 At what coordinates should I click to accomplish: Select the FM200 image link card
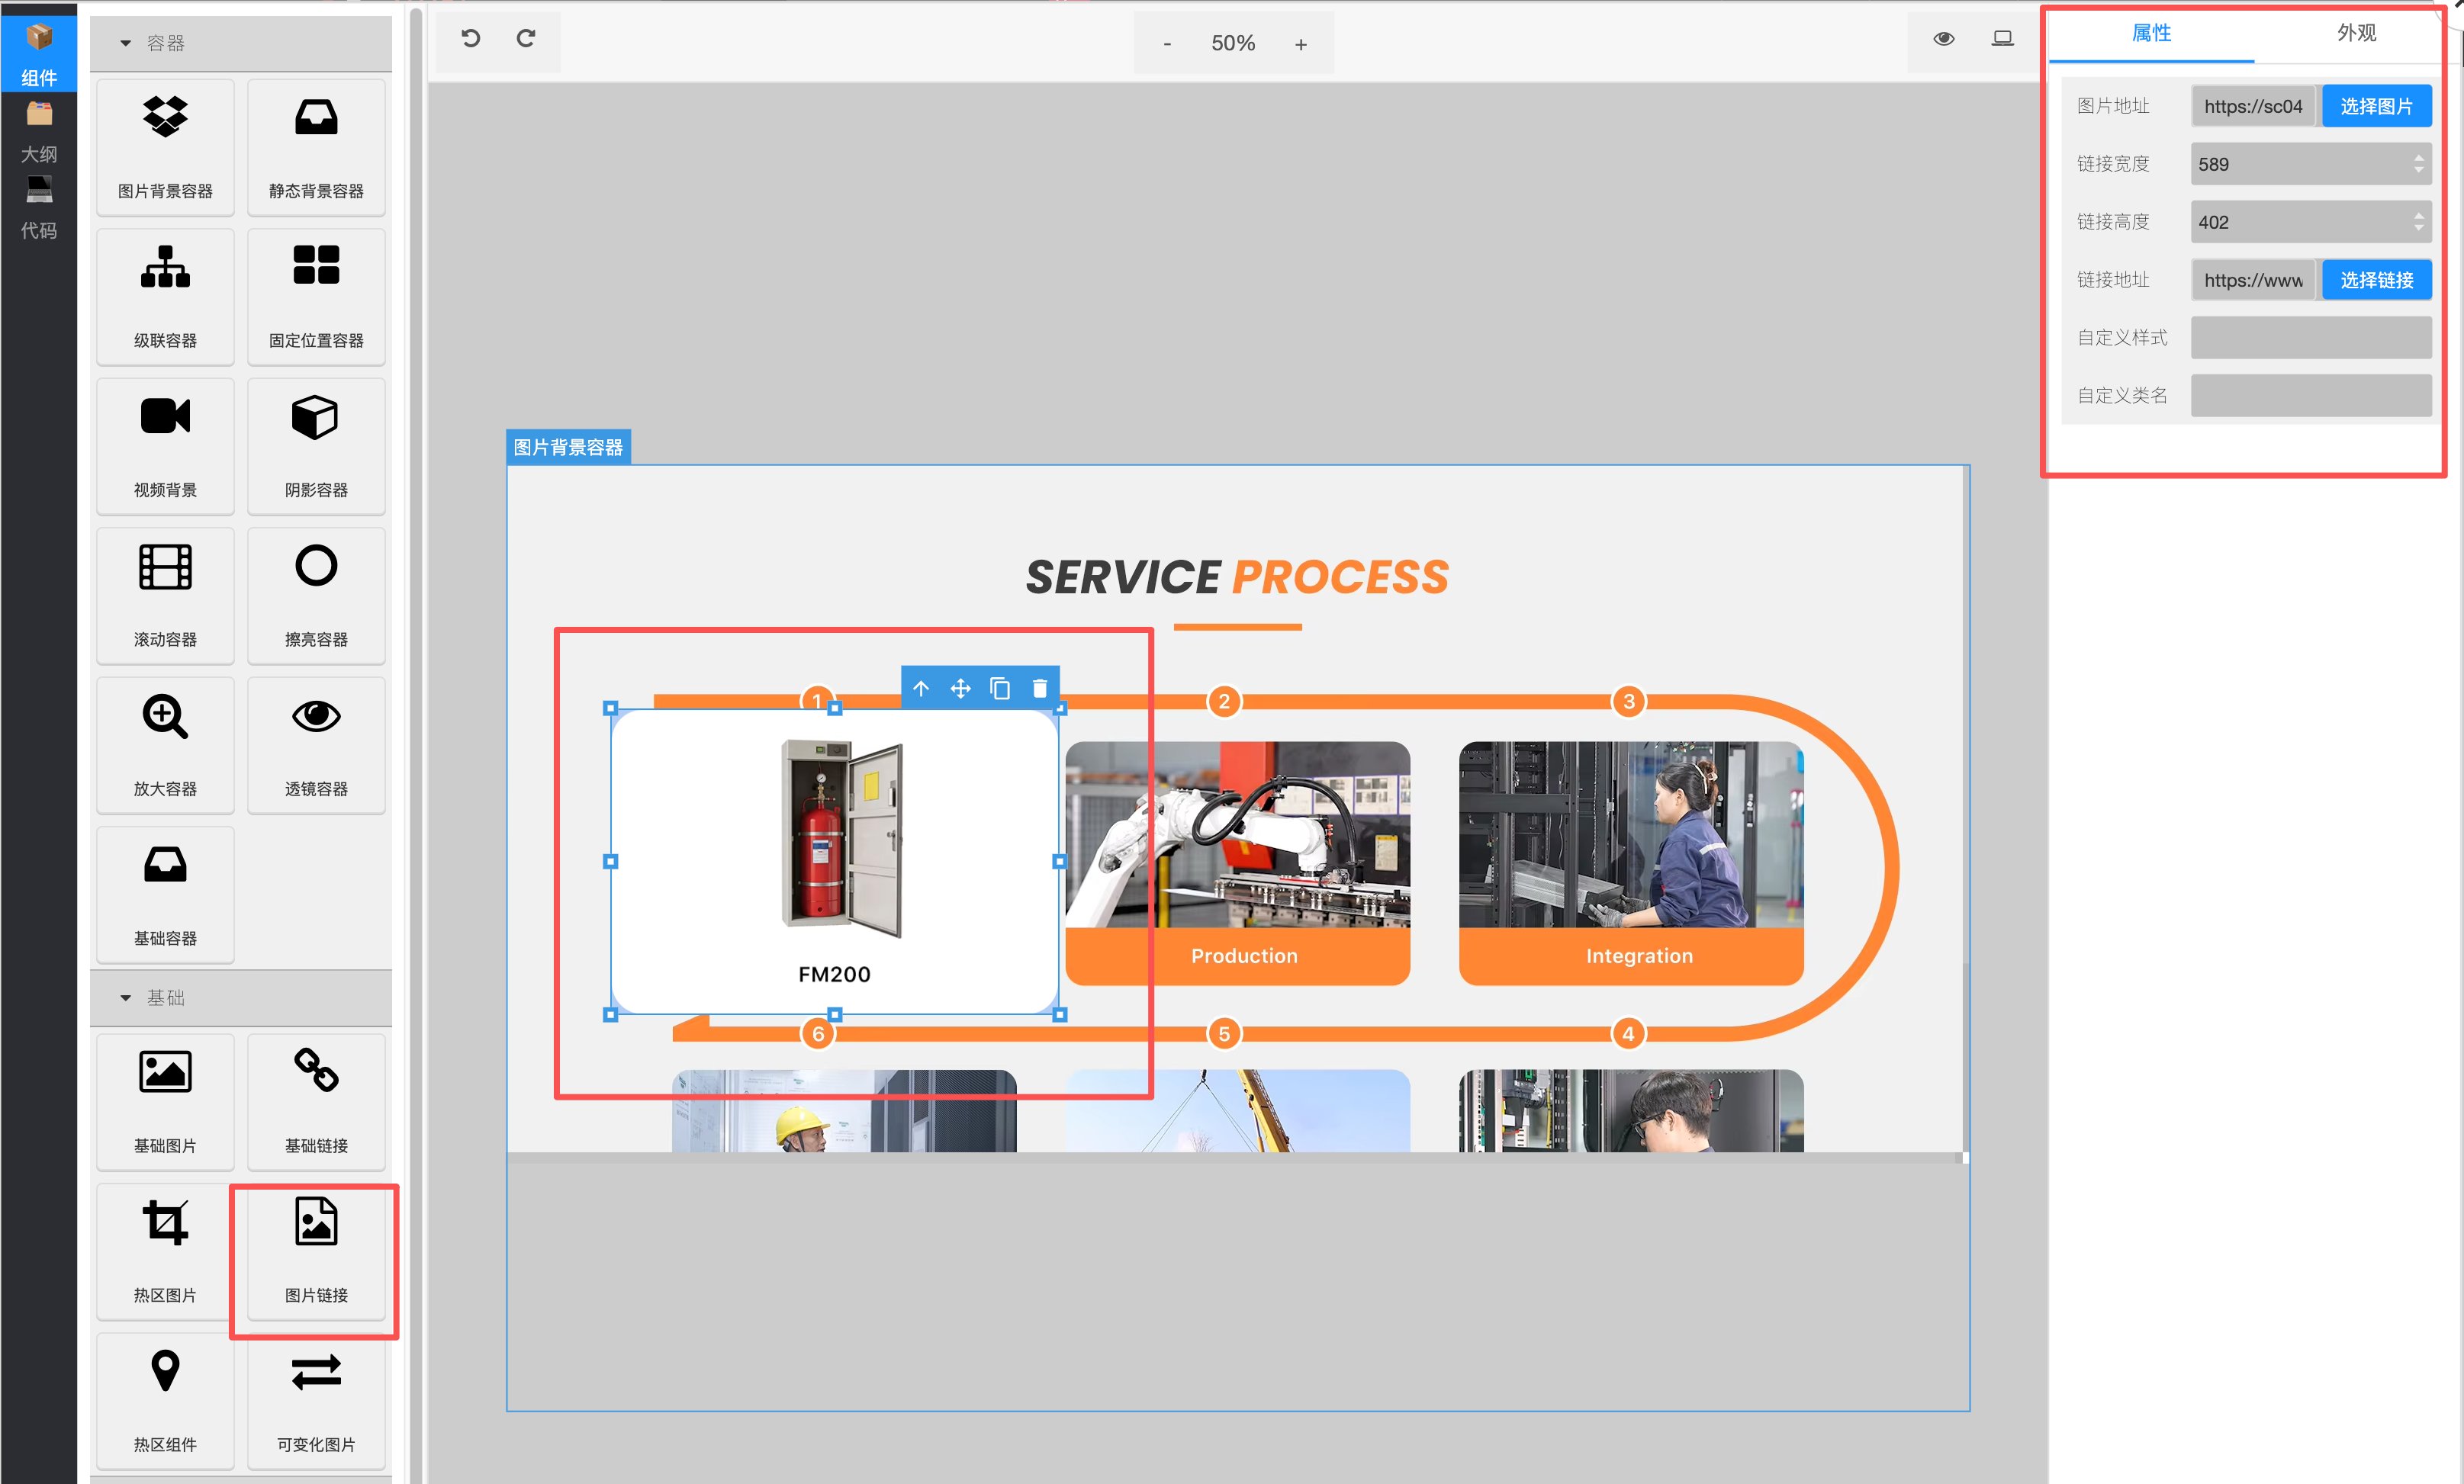pyautogui.click(x=835, y=862)
